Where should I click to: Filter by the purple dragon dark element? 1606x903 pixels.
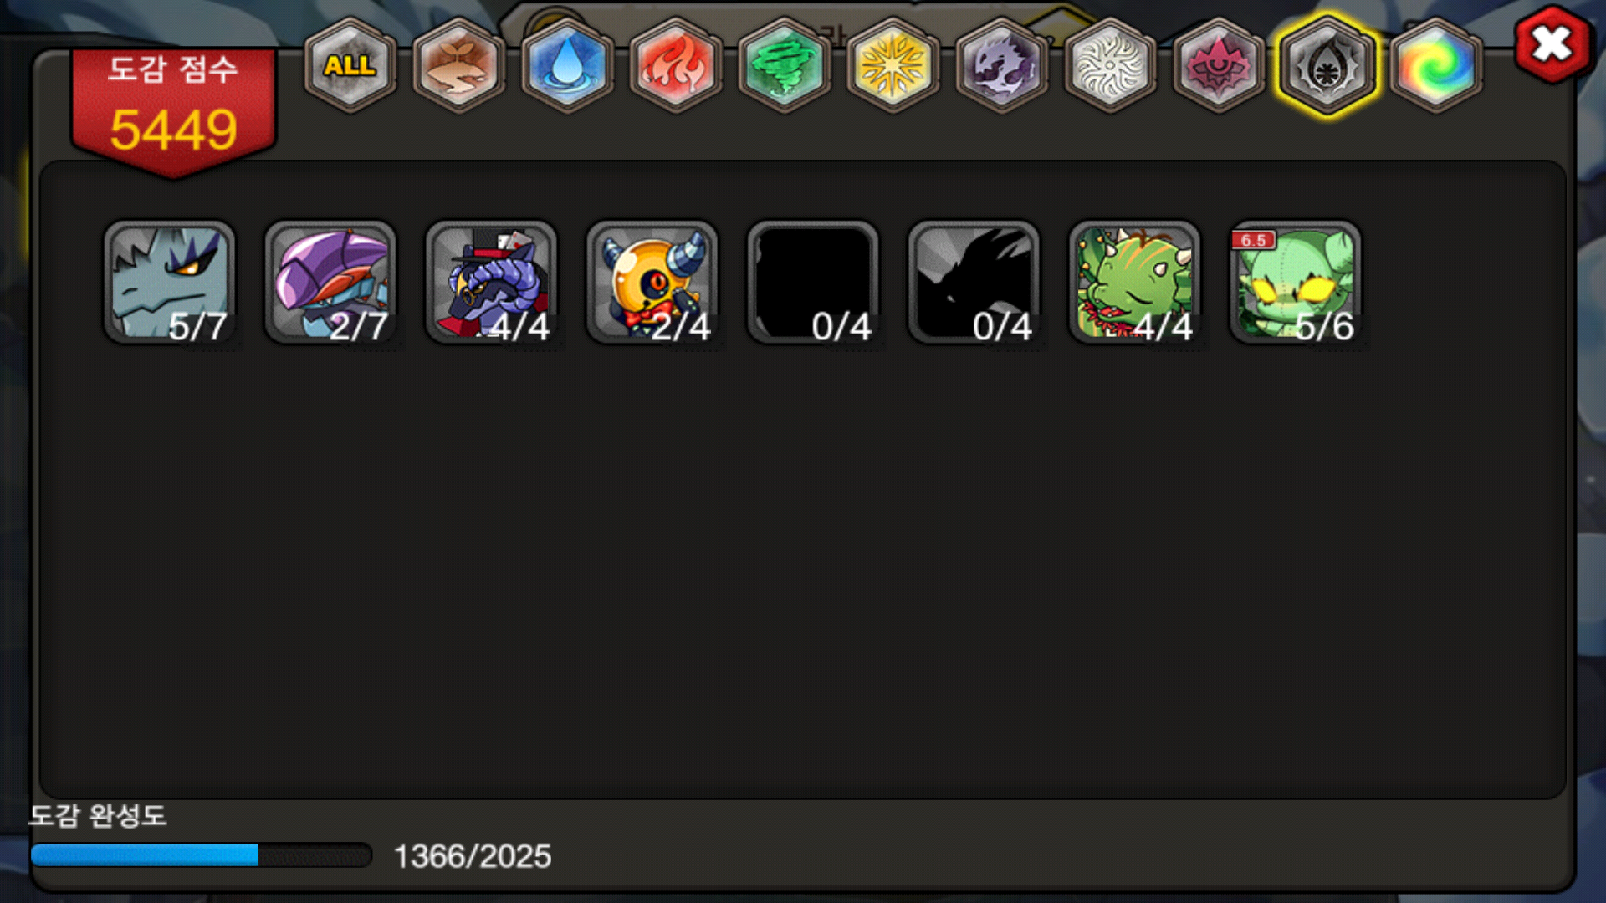pos(1002,65)
